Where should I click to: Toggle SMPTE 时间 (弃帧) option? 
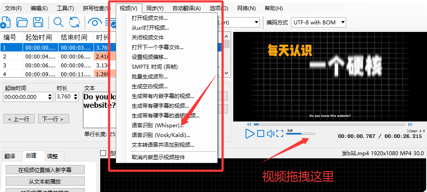click(155, 67)
